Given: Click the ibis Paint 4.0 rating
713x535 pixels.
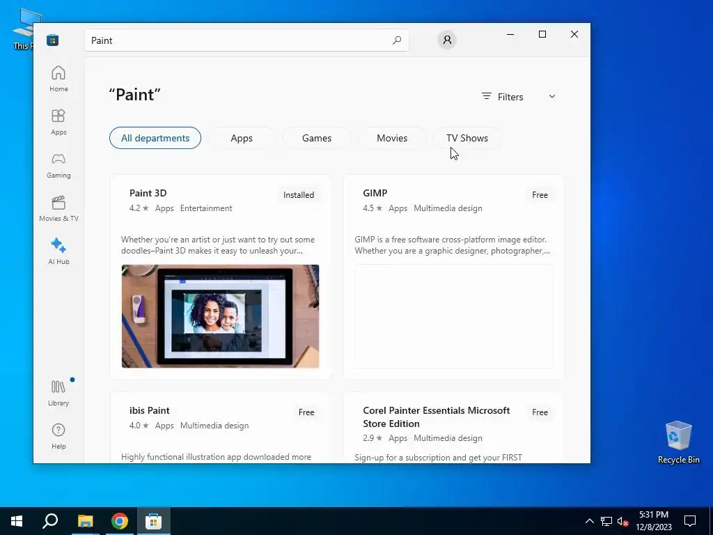Looking at the screenshot, I should pyautogui.click(x=139, y=426).
